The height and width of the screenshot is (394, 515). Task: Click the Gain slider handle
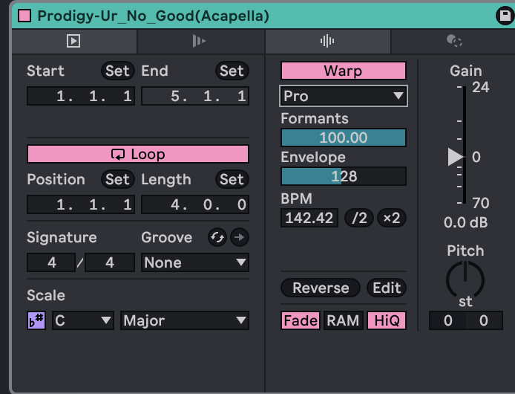click(456, 157)
